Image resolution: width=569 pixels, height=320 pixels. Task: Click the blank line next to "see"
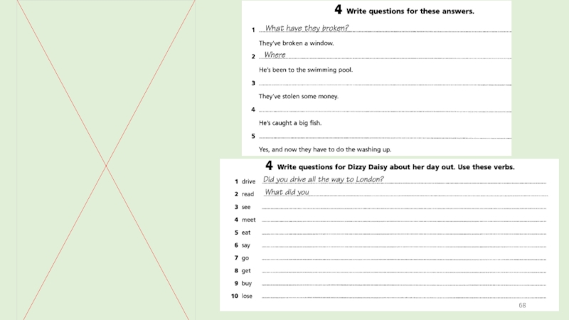click(x=403, y=207)
